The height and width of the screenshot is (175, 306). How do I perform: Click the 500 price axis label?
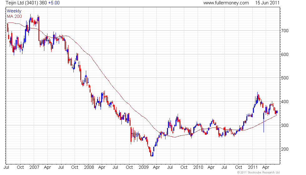285,78
